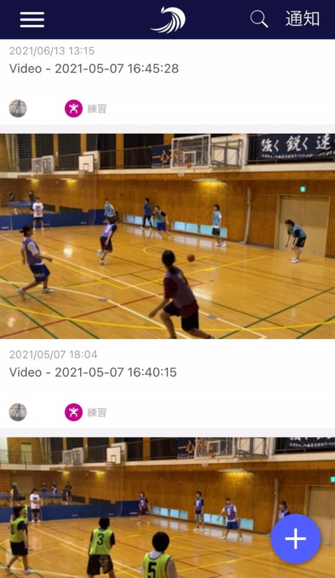This screenshot has width=335, height=578.
Task: Open title Video - 2021-05-07 16:45:28
Action: (94, 68)
